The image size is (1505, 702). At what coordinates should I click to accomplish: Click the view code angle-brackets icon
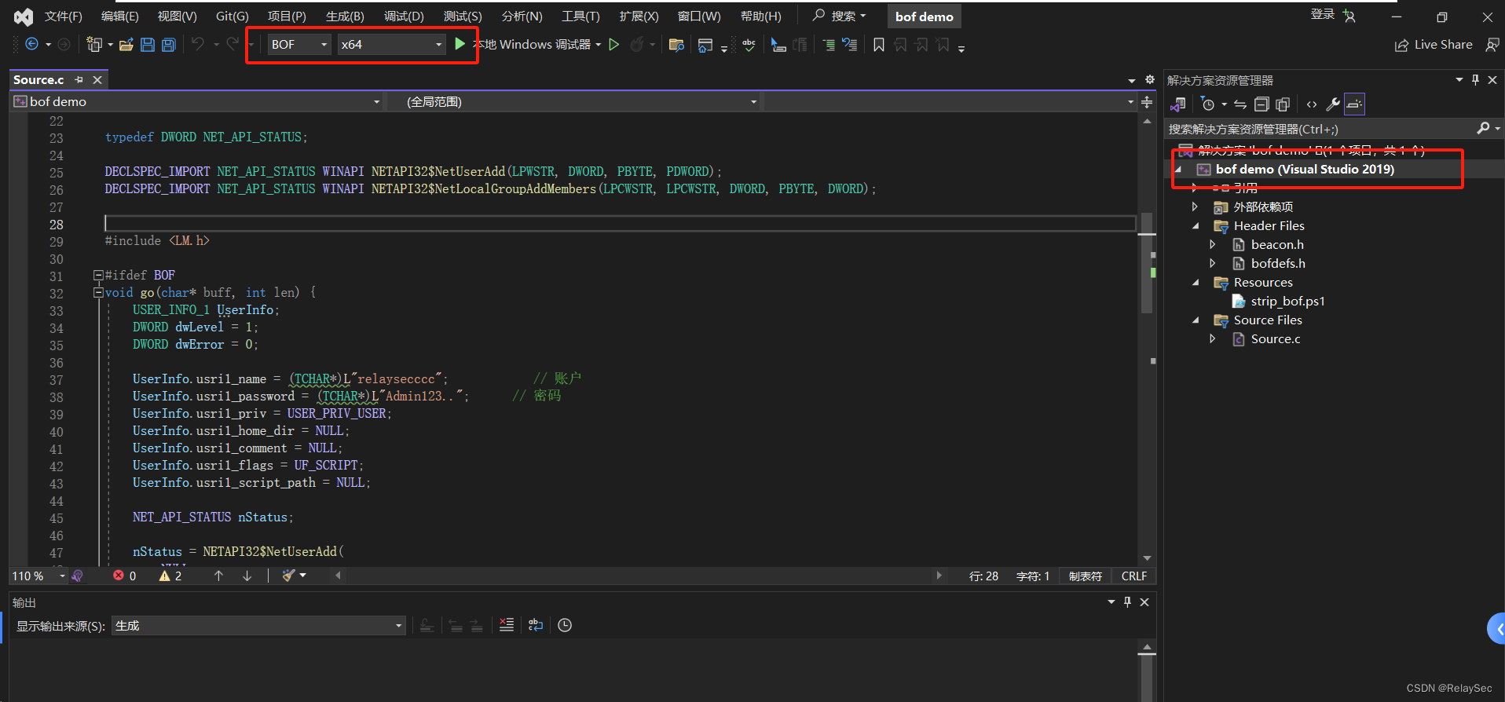[1312, 104]
